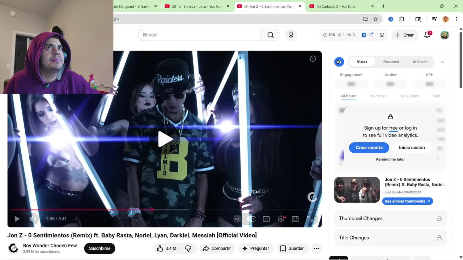The image size is (463, 260).
Task: Expand the Thumbnail Changes section
Action: coord(390,218)
